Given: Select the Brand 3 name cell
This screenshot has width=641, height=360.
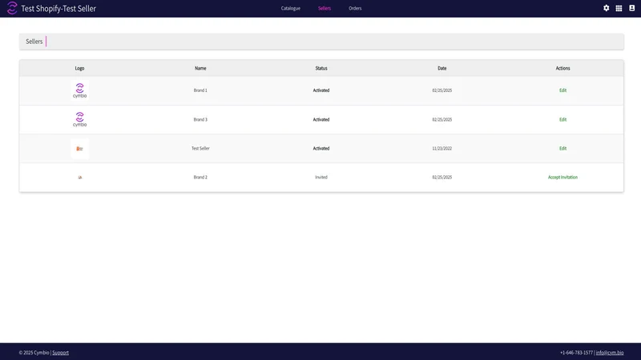Looking at the screenshot, I should [200, 119].
